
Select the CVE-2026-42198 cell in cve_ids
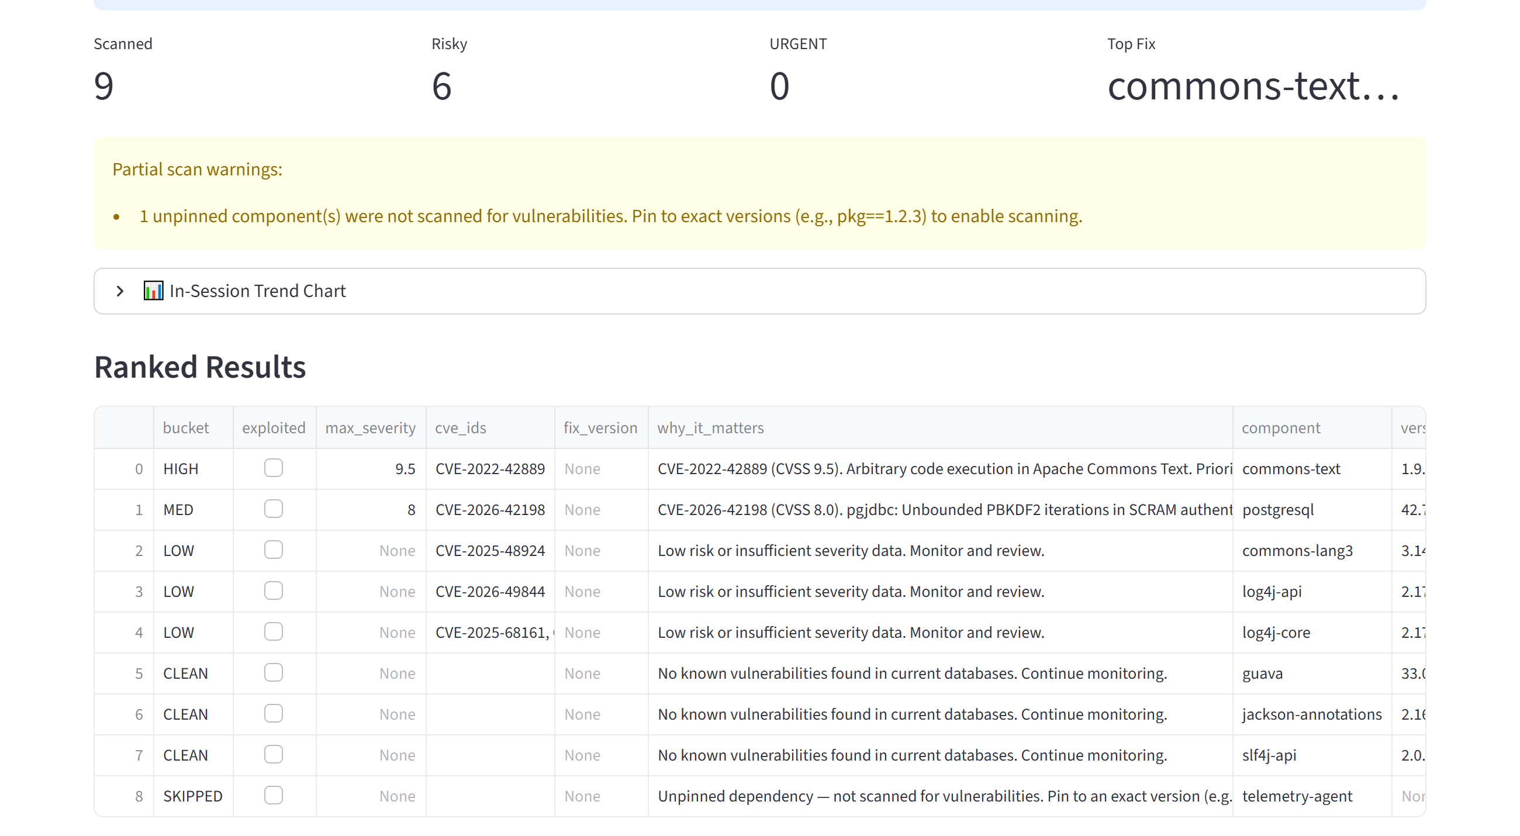[490, 510]
